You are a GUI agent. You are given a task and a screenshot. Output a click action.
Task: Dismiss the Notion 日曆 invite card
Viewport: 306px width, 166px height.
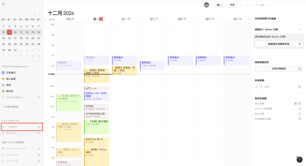pos(299,29)
